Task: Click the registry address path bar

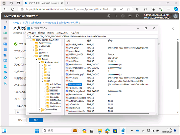Action: [x=92, y=37]
